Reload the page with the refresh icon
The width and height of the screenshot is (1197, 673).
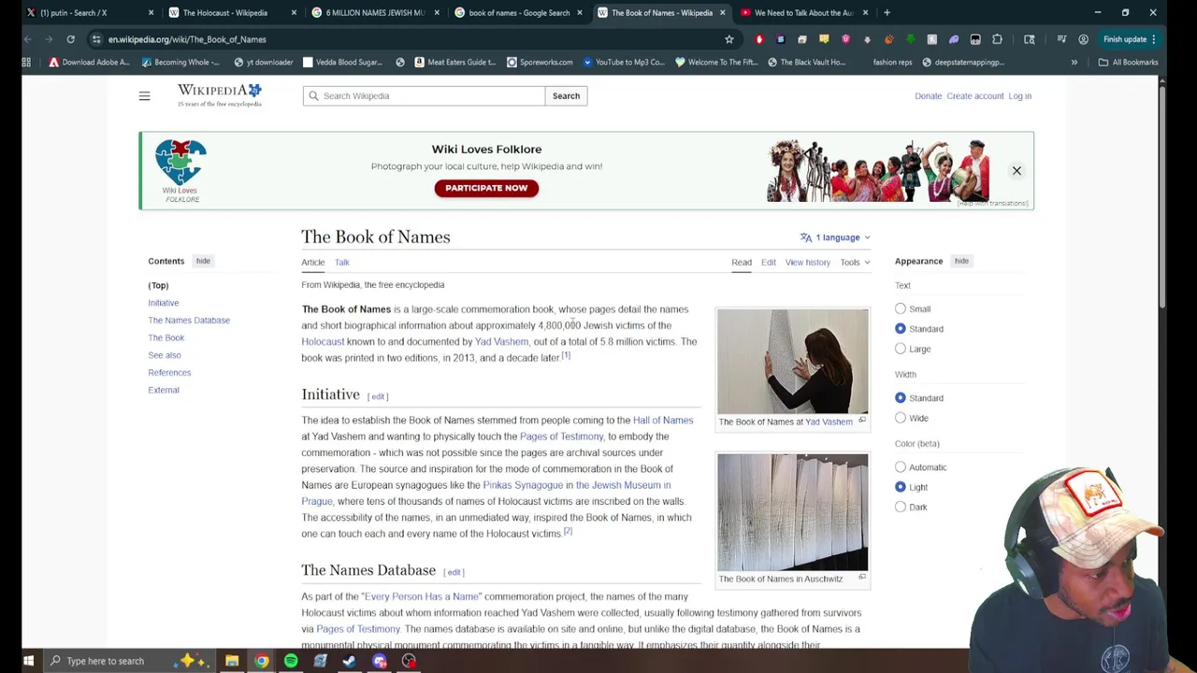coord(70,39)
